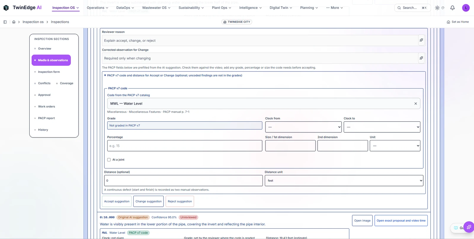Click Set as Home link
Image resolution: width=474 pixels, height=239 pixels.
pos(458,22)
